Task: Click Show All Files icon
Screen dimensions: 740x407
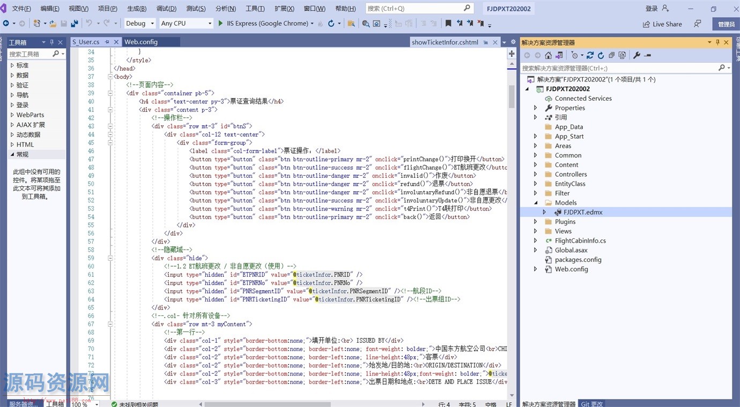Action: (x=622, y=55)
